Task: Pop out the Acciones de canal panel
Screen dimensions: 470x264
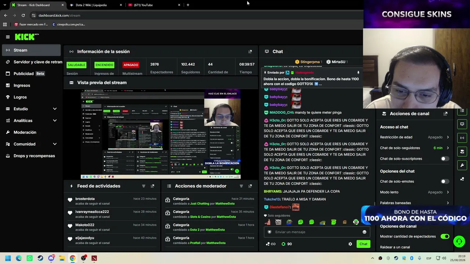Action: [x=445, y=114]
